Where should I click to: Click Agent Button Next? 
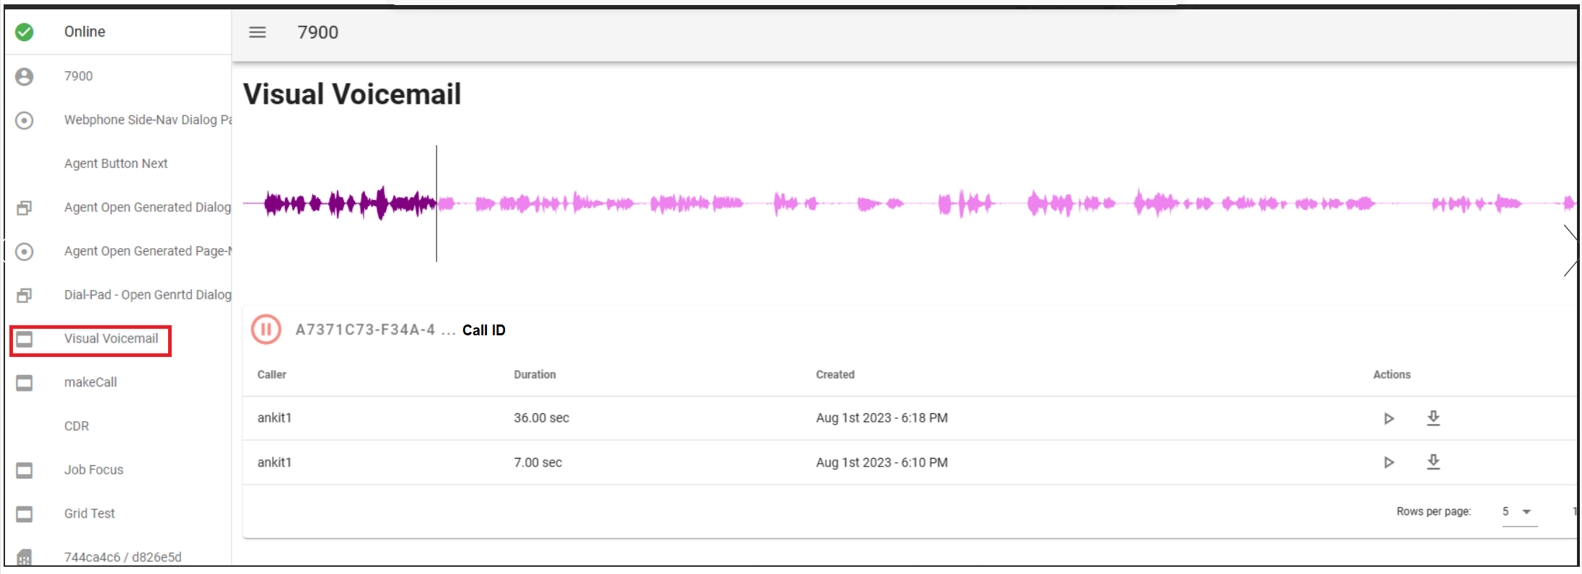pos(115,164)
